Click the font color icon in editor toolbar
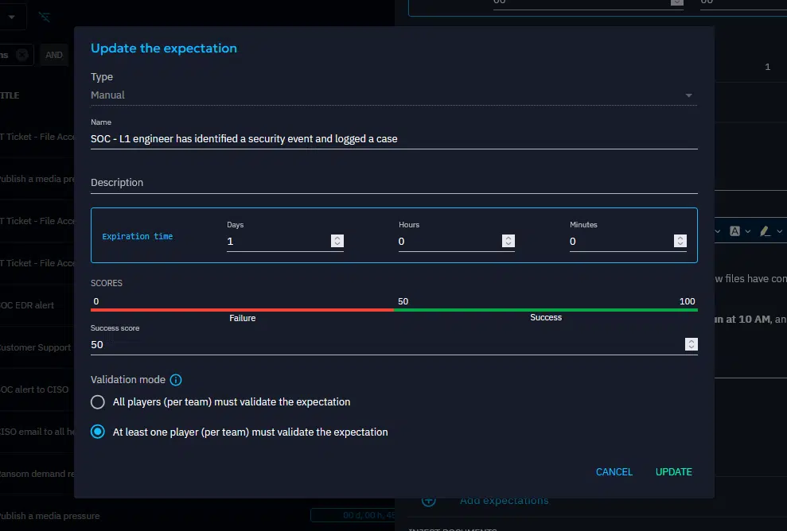787x531 pixels. (x=735, y=231)
